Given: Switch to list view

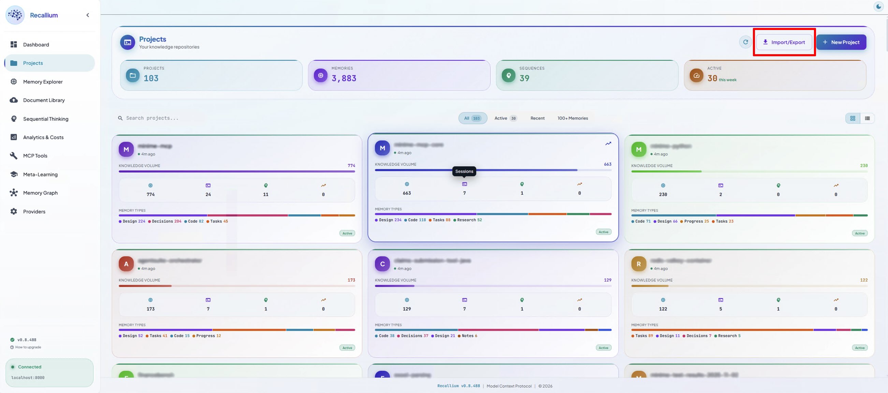Looking at the screenshot, I should (x=867, y=118).
